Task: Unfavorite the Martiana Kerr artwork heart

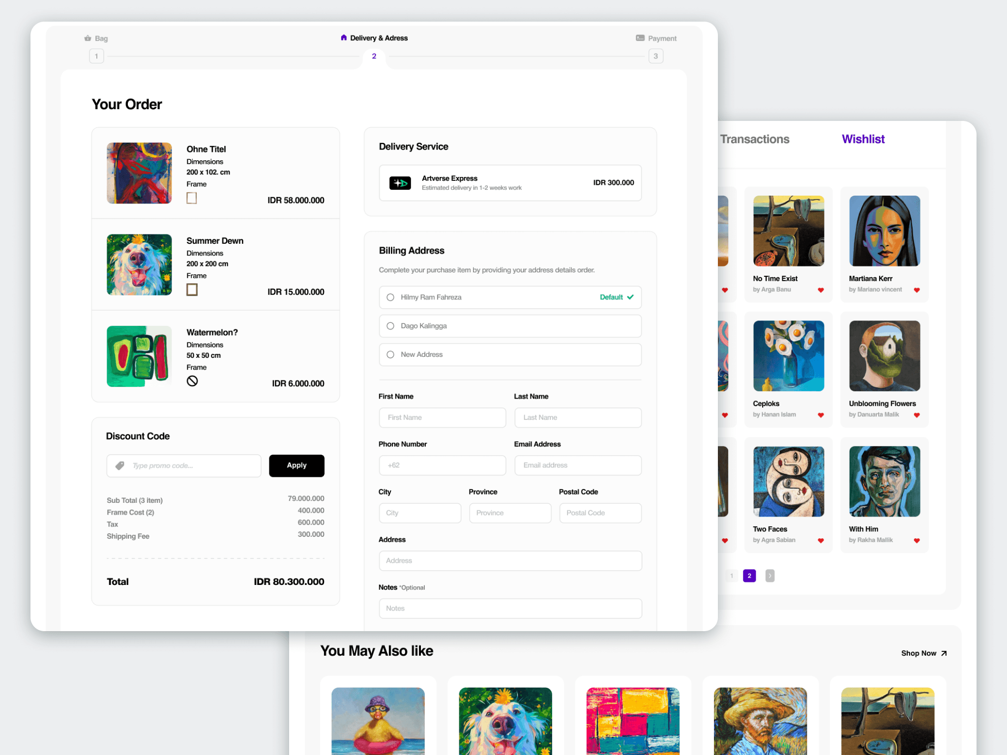Action: [917, 290]
